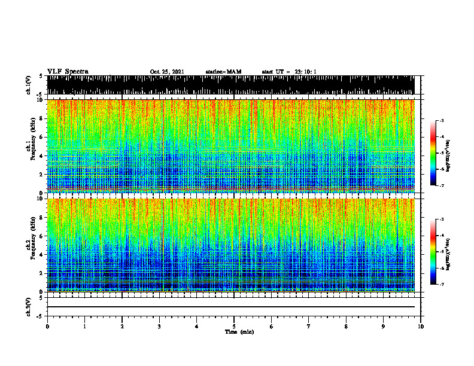Screen dimensions: 474x366
Task: Click the time axis tick label '6'
Action: (x=272, y=327)
